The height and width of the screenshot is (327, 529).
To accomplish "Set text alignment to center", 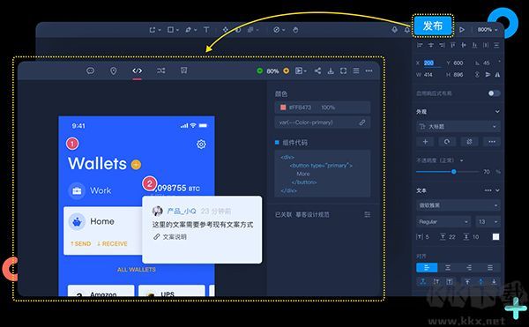I will point(448,268).
